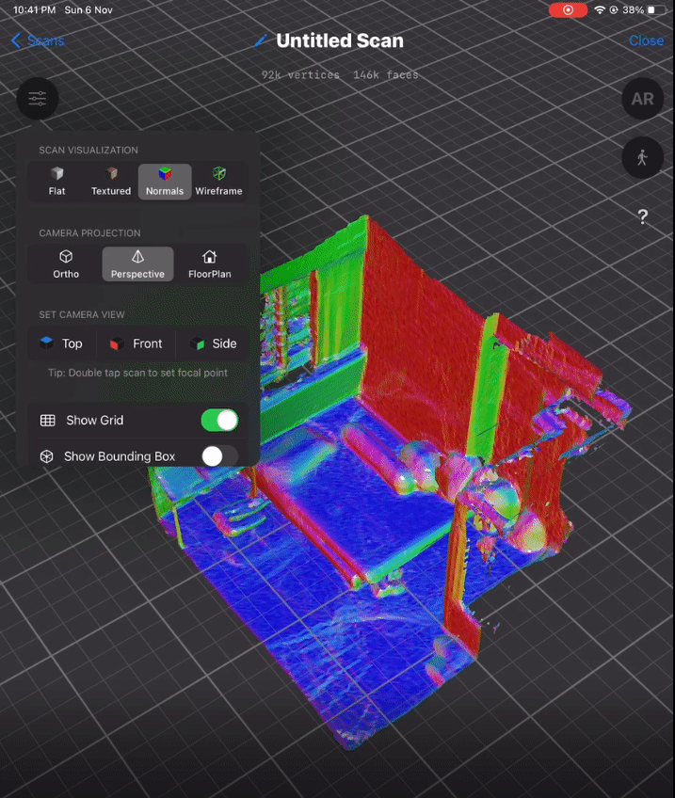Enable the Show Bounding Box switch

[219, 456]
